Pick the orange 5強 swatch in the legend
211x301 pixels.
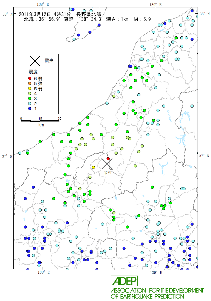pos(30,83)
